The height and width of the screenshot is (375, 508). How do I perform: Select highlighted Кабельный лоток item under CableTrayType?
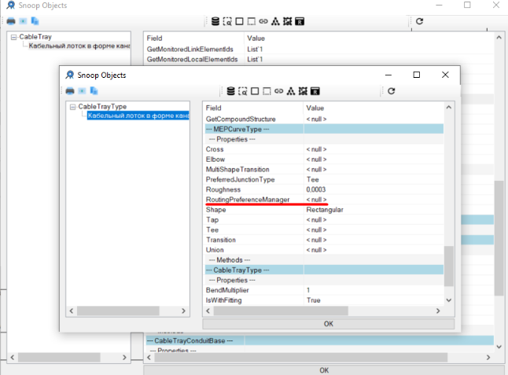pos(138,116)
